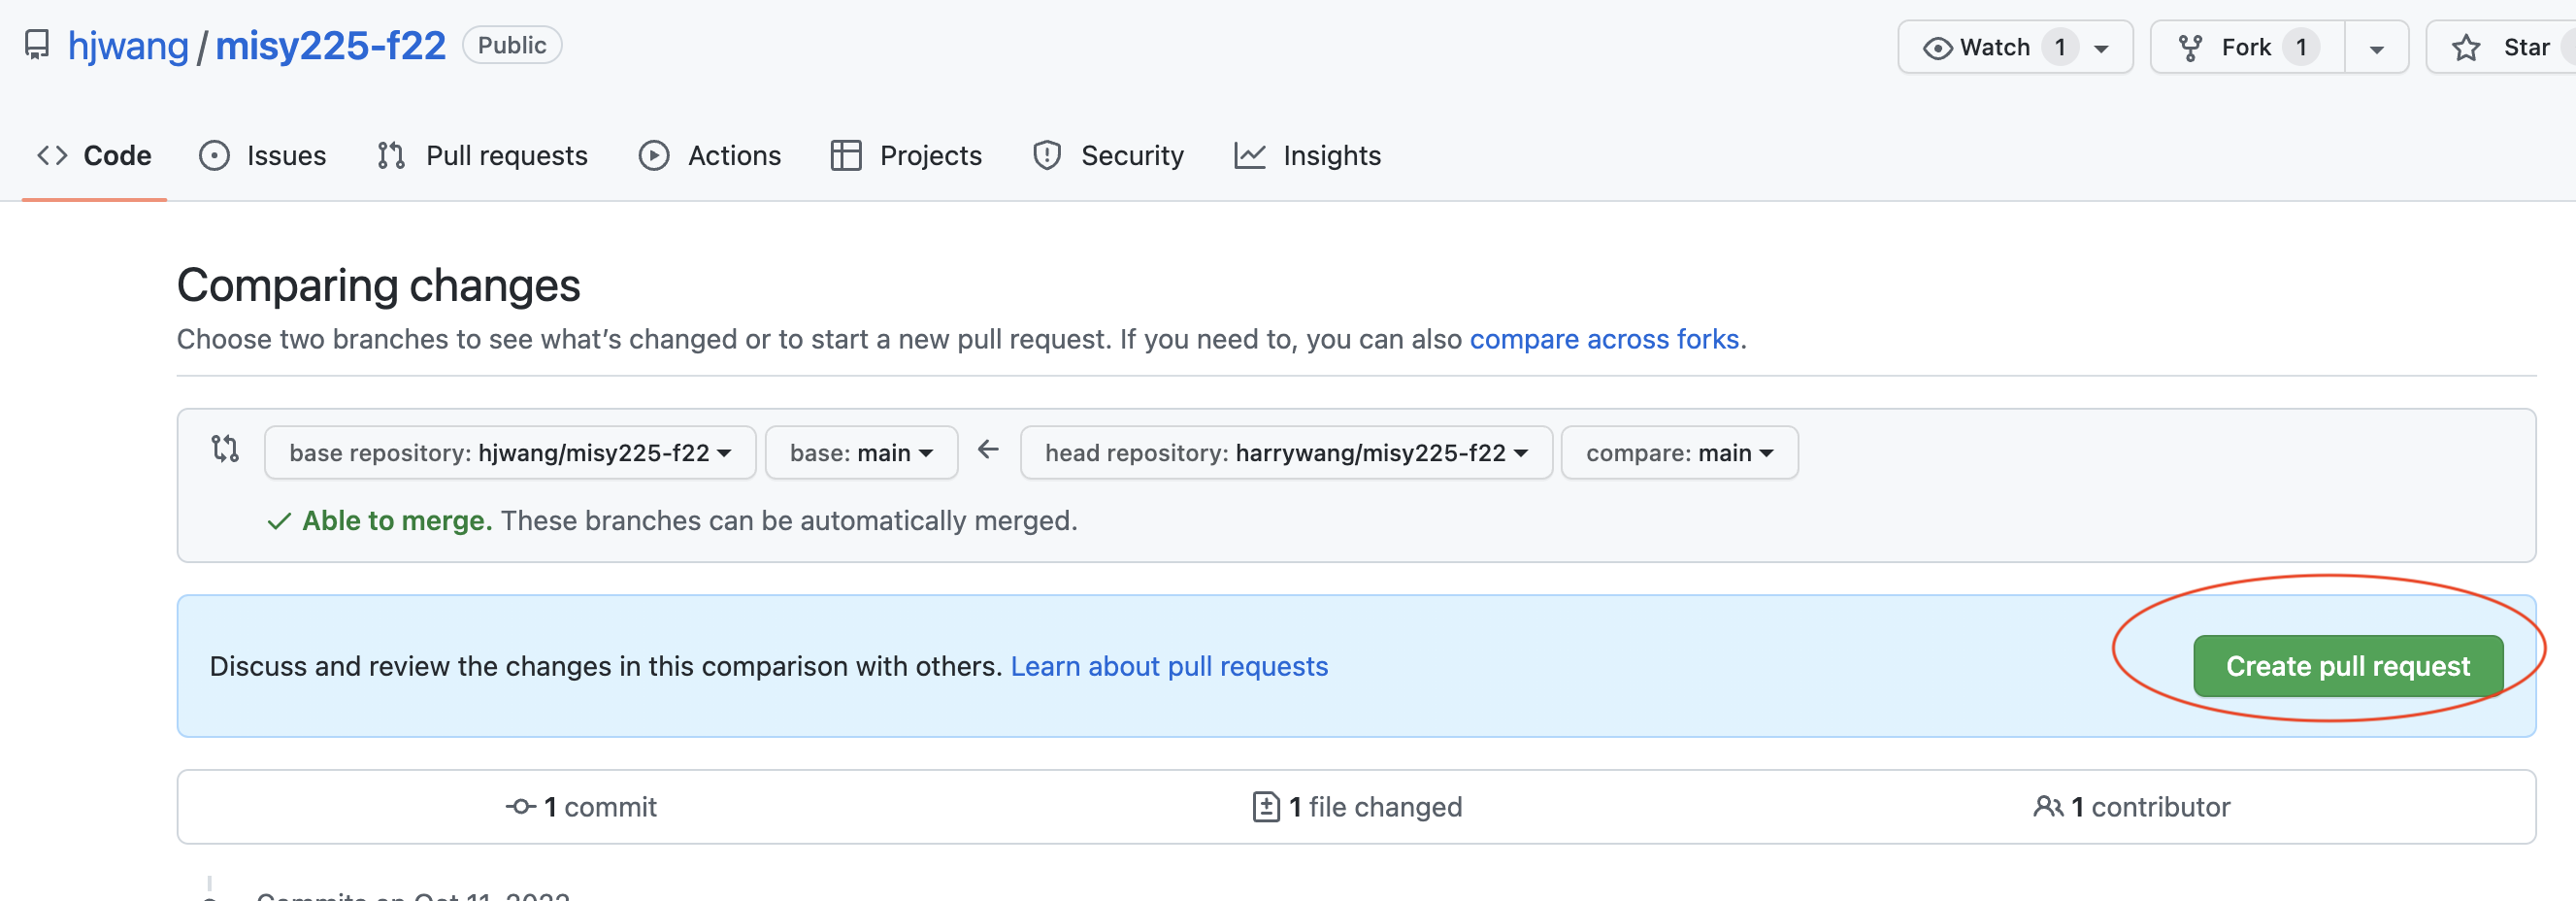Click the compare arrows swap icon
The image size is (2576, 901).
pyautogui.click(x=225, y=449)
